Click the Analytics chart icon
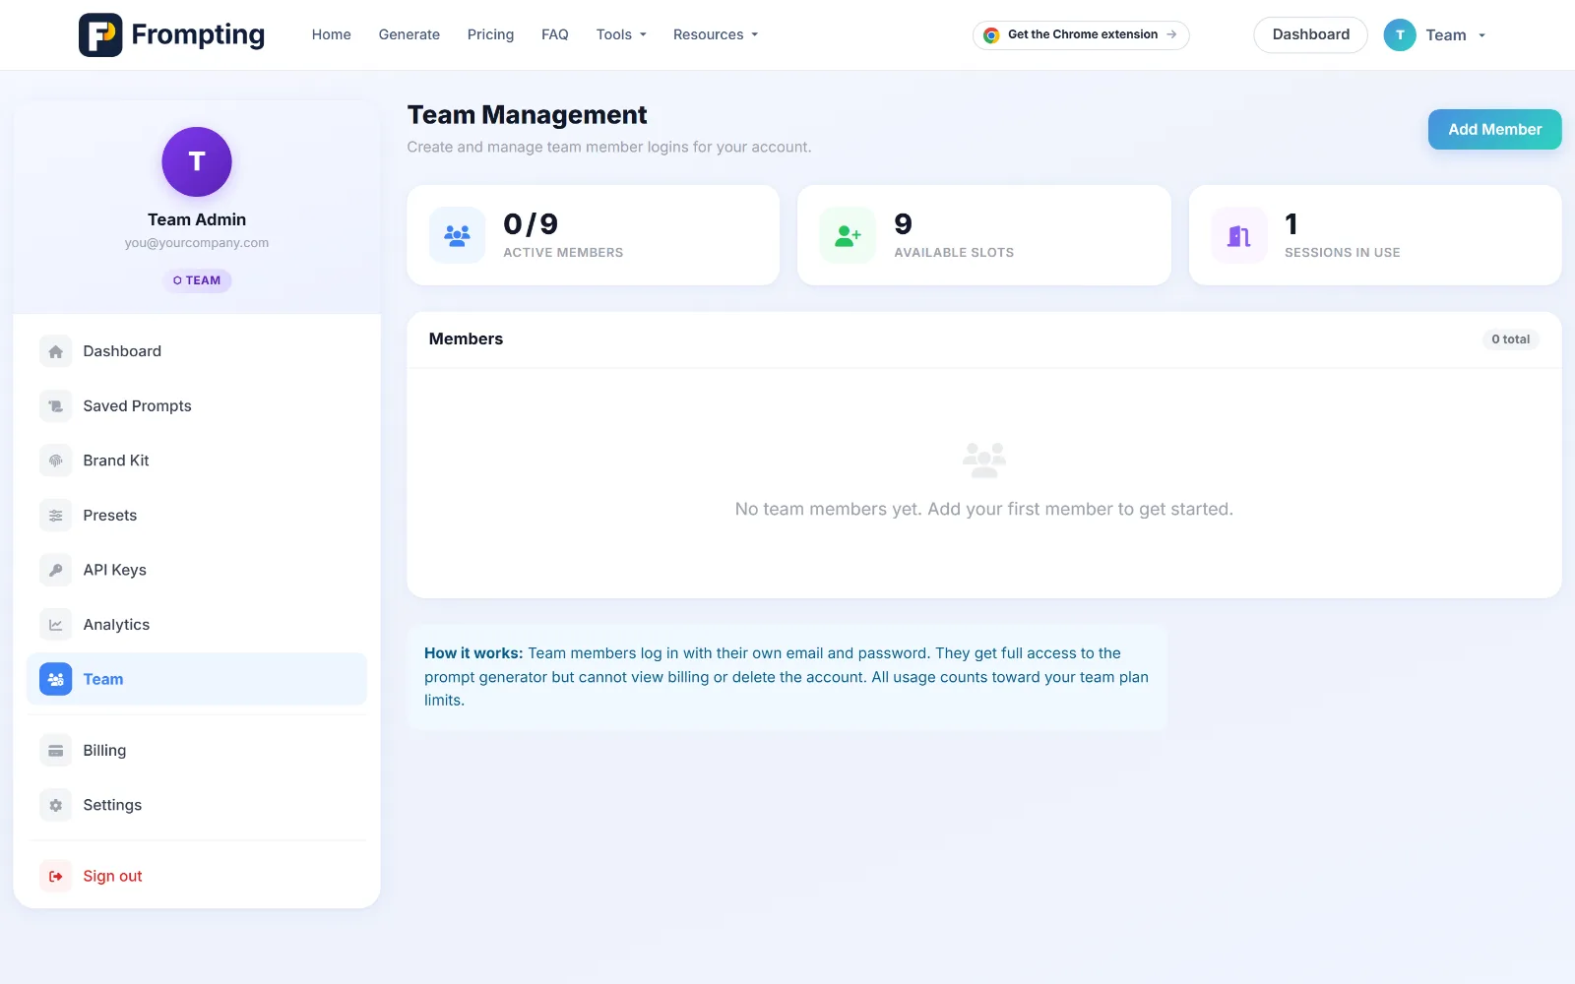 (56, 625)
